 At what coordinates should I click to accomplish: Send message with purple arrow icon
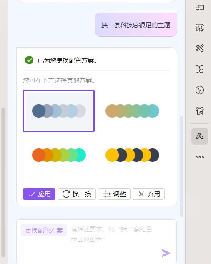pos(166,253)
